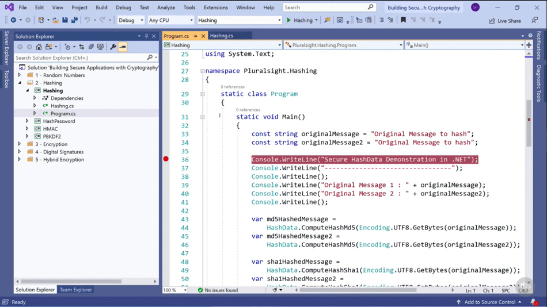The width and height of the screenshot is (547, 307).
Task: Open the Server Explorer side tab
Action: pyautogui.click(x=6, y=48)
